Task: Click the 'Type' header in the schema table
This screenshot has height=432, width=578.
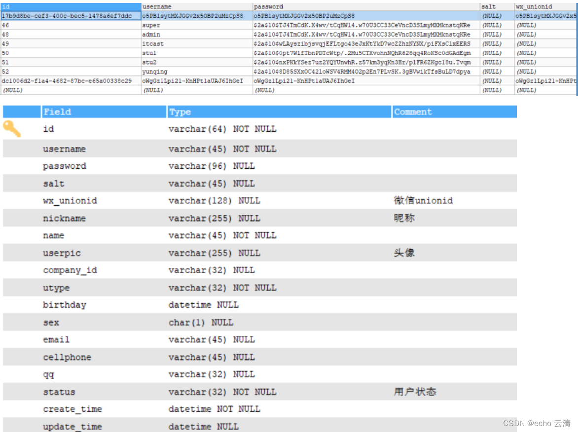Action: [280, 111]
